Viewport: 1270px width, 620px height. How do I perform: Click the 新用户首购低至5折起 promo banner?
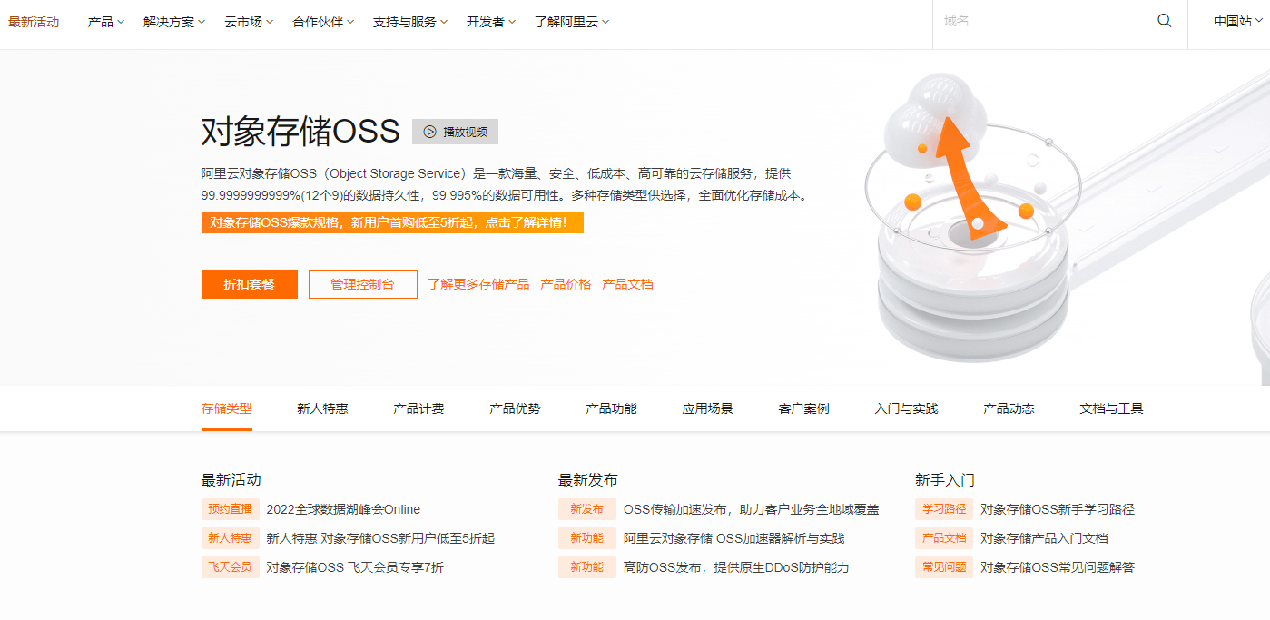[392, 222]
